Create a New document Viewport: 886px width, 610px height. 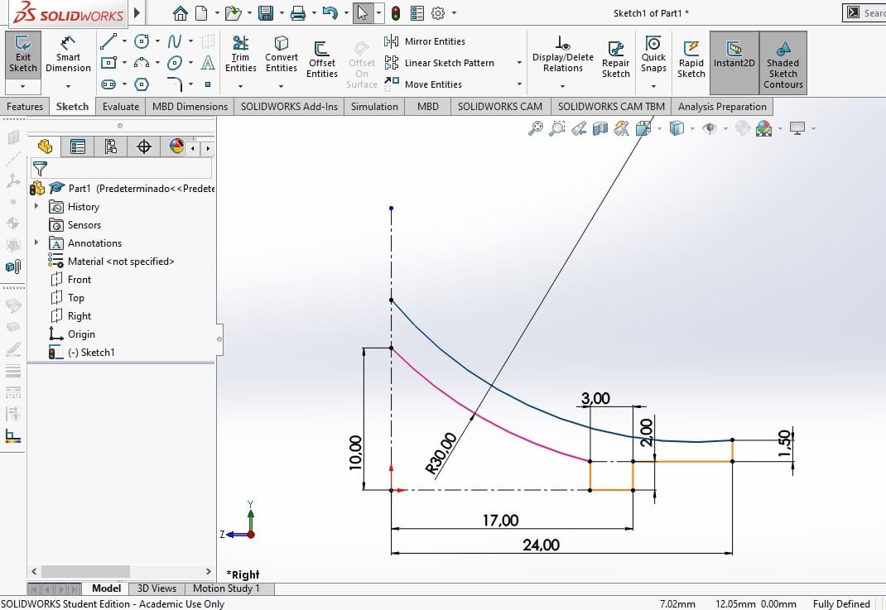(201, 12)
